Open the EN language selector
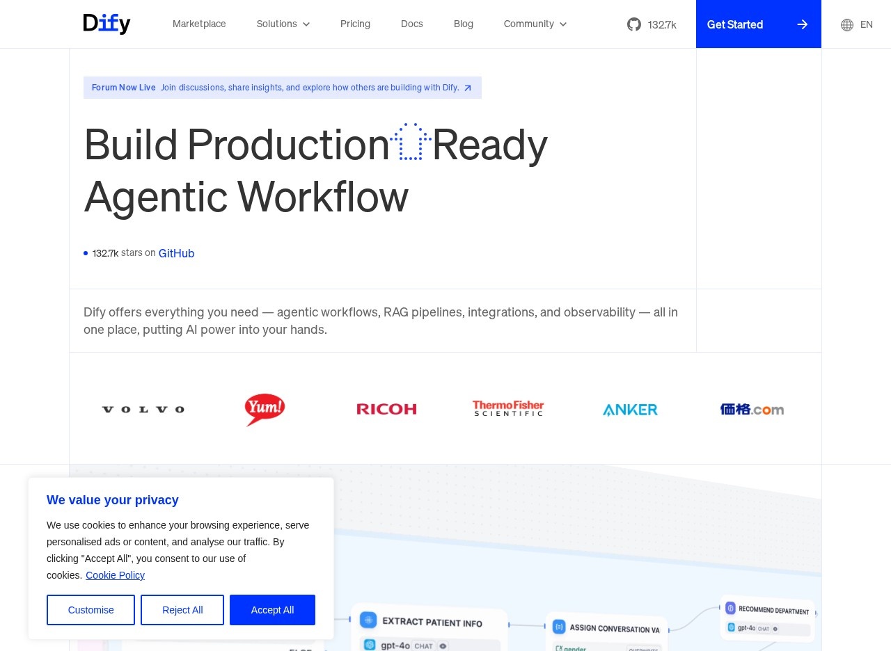The image size is (891, 651). pyautogui.click(x=866, y=25)
